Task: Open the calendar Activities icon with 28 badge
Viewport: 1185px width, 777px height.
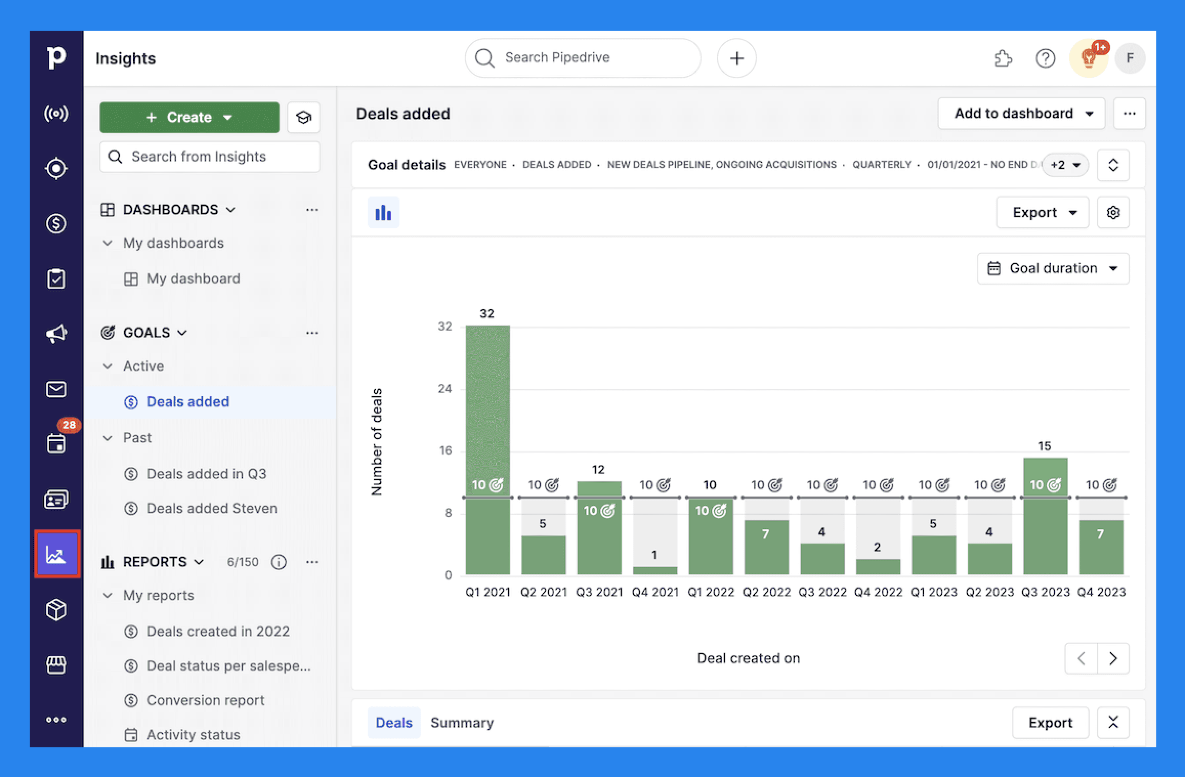Action: point(56,443)
